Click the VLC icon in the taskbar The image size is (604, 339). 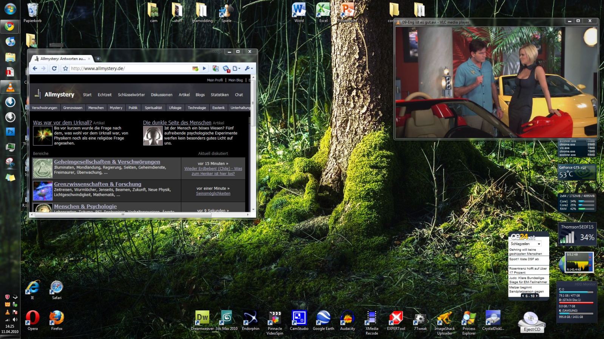click(10, 87)
